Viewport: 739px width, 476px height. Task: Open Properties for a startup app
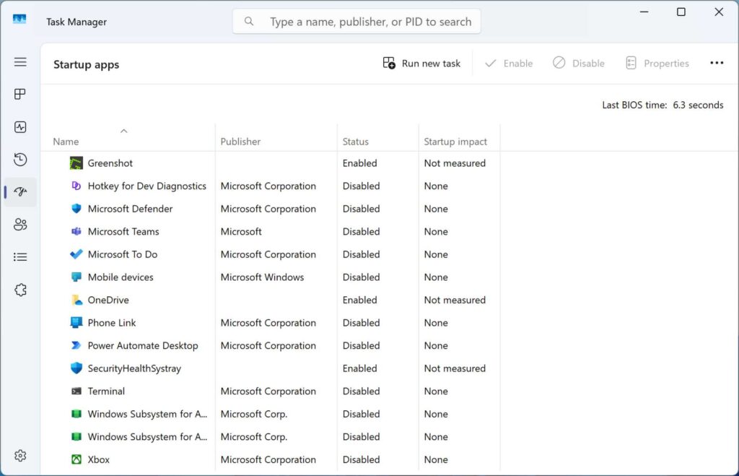[x=657, y=63]
